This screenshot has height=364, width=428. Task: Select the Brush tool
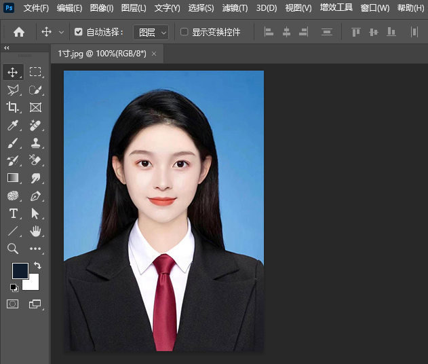pos(13,143)
